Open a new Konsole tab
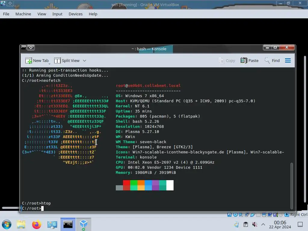This screenshot has height=231, width=308. (x=37, y=60)
